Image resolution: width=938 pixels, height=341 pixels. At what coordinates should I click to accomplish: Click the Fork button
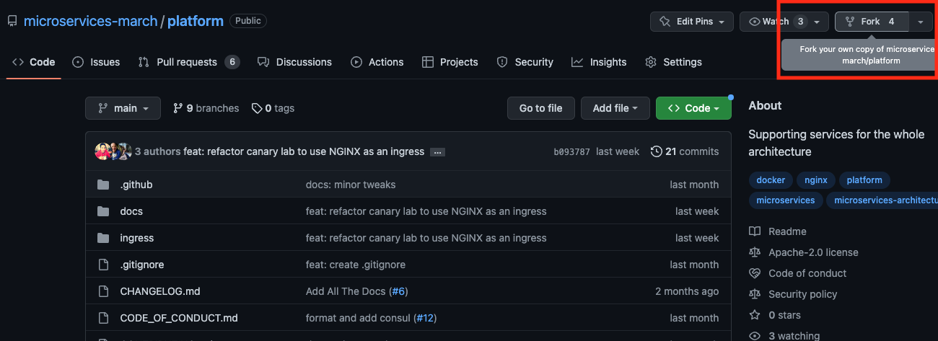[871, 22]
